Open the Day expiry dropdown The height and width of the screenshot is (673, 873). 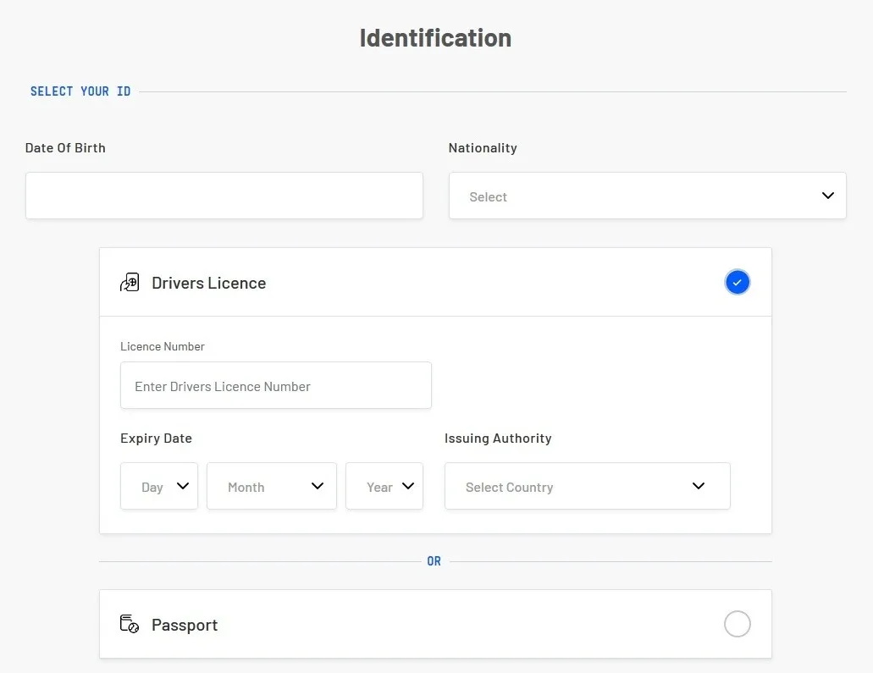click(159, 486)
